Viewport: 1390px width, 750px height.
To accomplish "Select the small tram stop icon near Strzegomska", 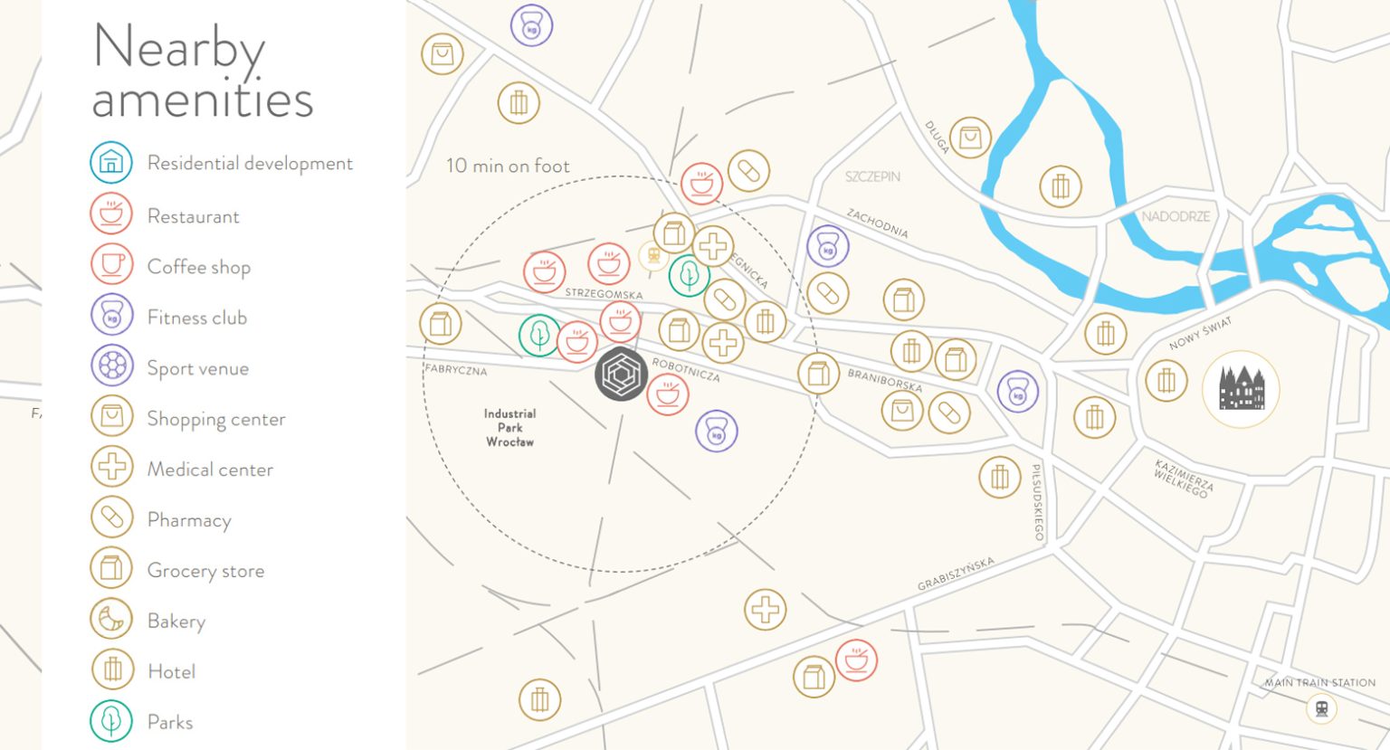I will click(x=653, y=256).
